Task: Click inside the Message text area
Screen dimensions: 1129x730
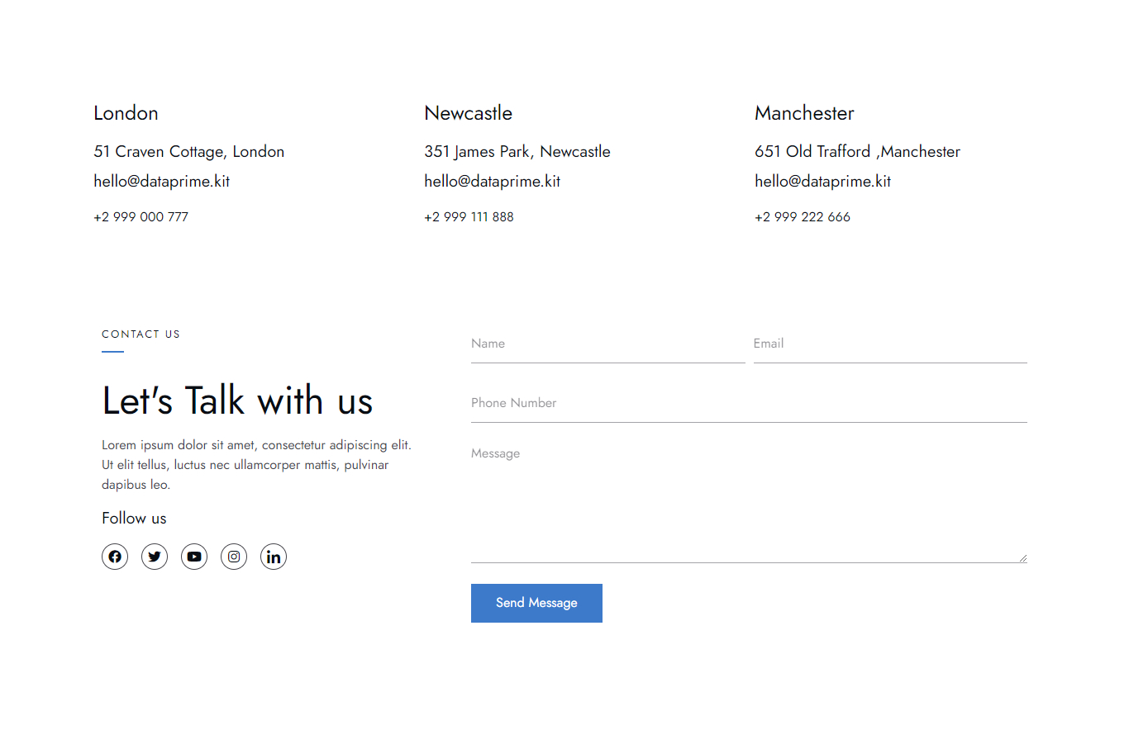Action: point(748,500)
